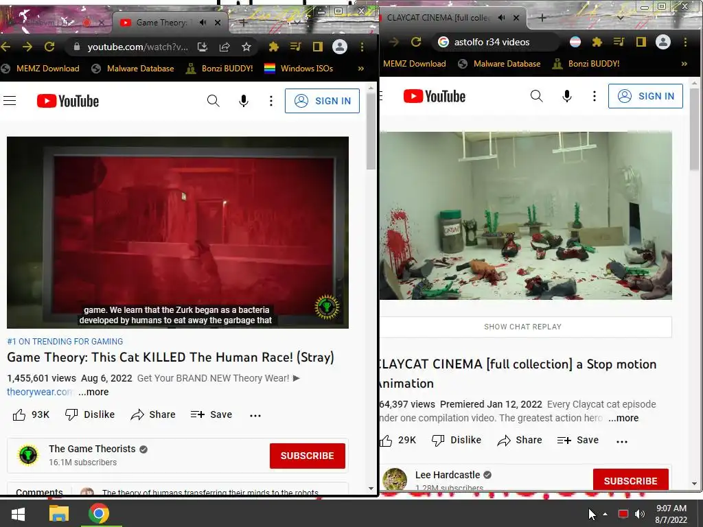Click SHOW CHAT REPLAY

522,327
